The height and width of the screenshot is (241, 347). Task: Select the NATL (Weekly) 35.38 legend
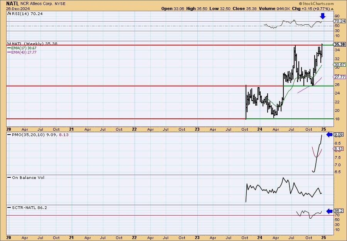[x=35, y=44]
